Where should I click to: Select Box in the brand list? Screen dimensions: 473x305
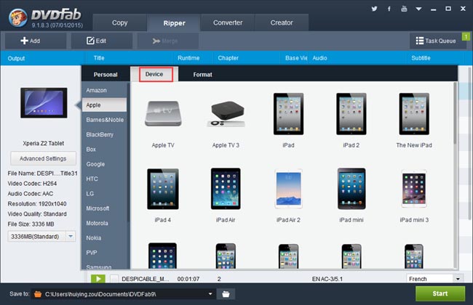(104, 149)
